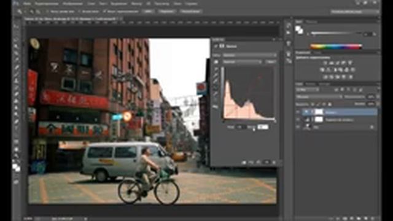
Task: Click the selected Curves layer's mask thumbnail
Action: tap(319, 112)
